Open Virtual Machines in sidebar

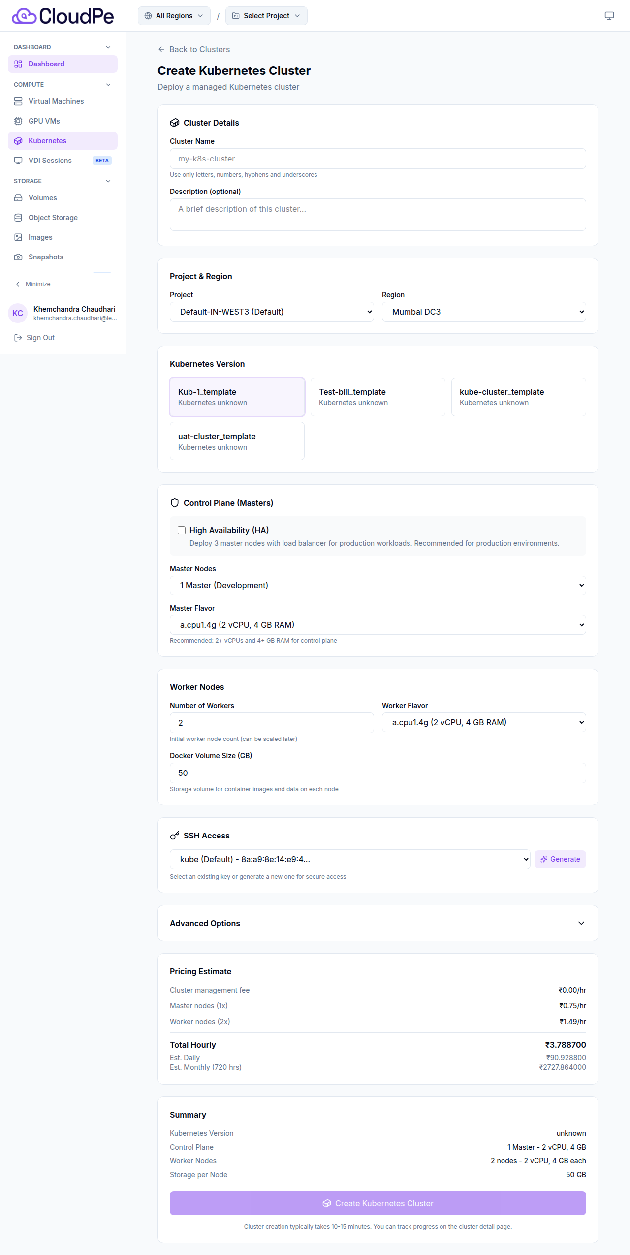[63, 101]
